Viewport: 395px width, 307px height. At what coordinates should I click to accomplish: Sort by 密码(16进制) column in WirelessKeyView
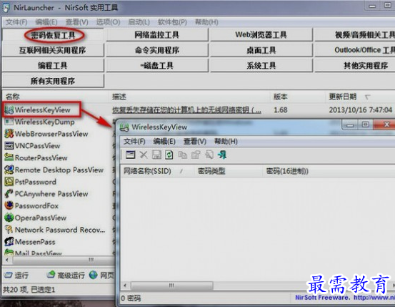pyautogui.click(x=329, y=171)
